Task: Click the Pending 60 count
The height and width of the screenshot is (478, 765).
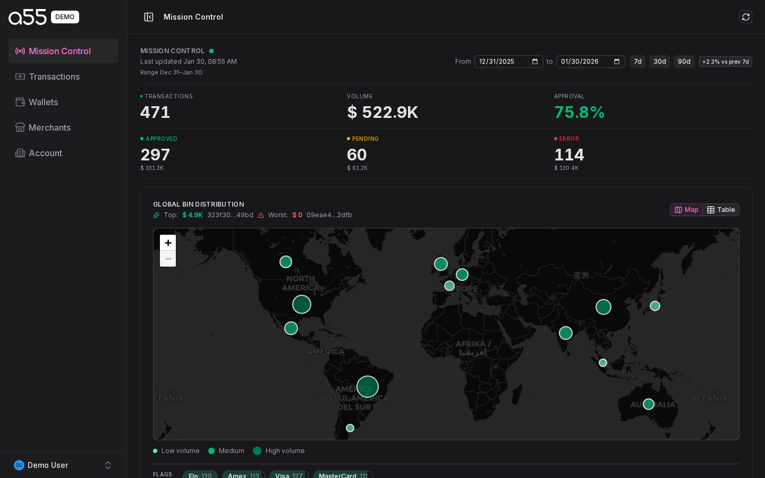Action: click(x=357, y=155)
